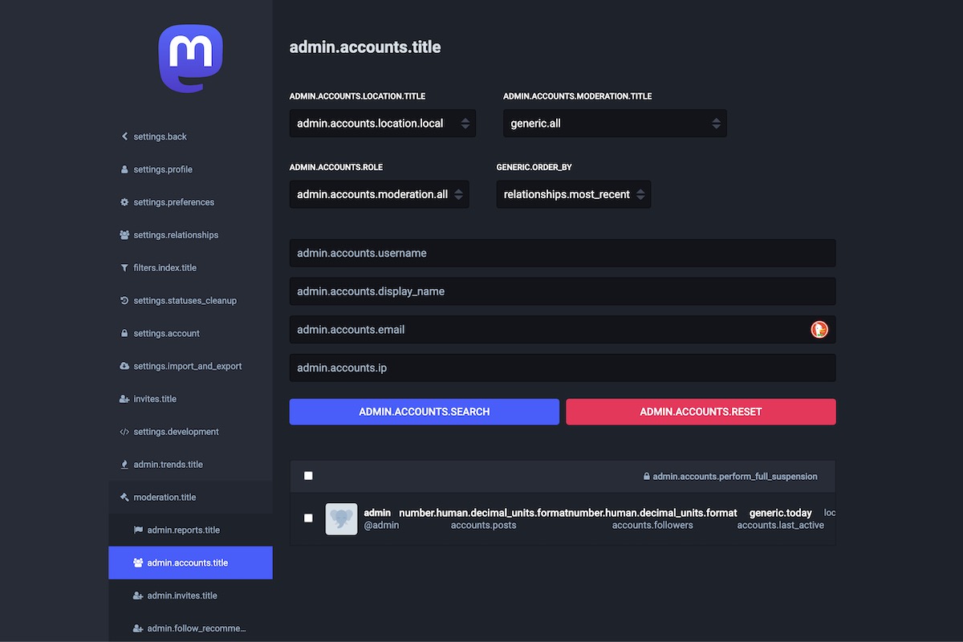This screenshot has height=642, width=963.
Task: Click the Mastodon logo
Action: [x=190, y=58]
